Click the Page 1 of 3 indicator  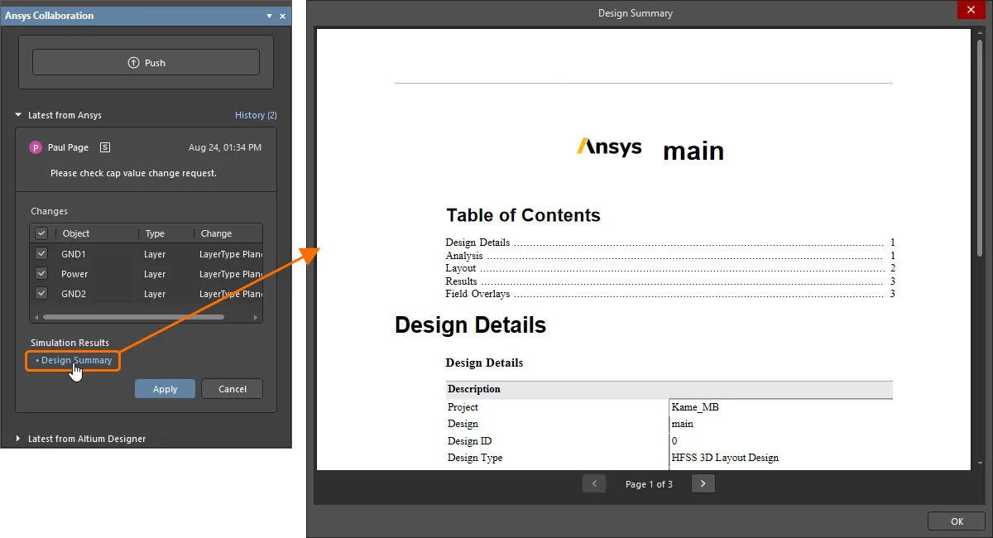[649, 484]
